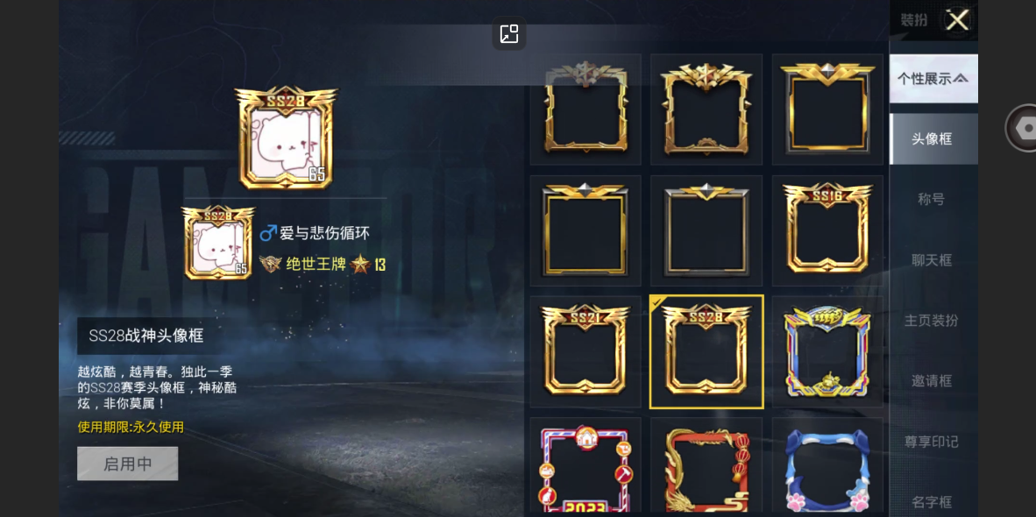
Task: Click the 启用中 button
Action: tap(127, 464)
